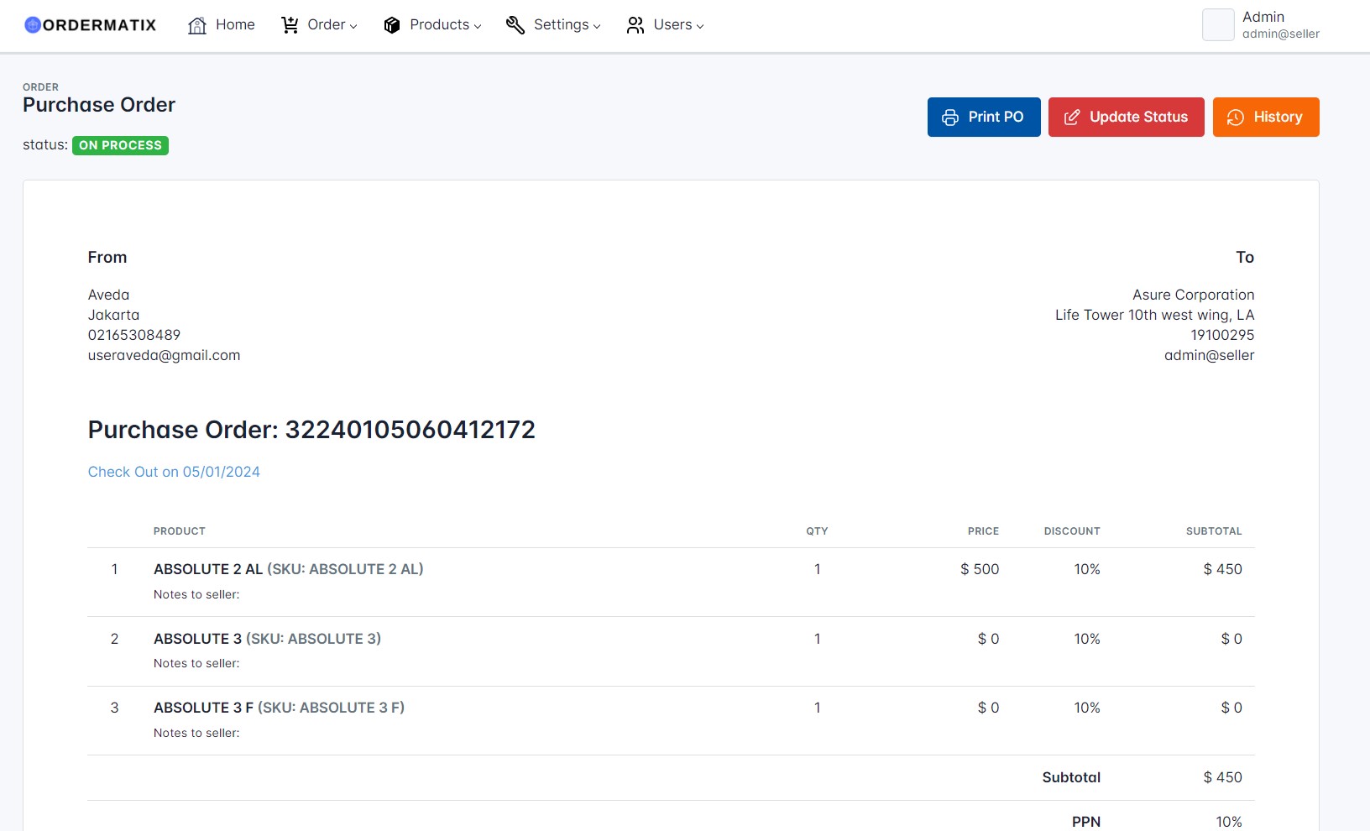Select the Home house icon
This screenshot has width=1370, height=831.
tap(197, 24)
